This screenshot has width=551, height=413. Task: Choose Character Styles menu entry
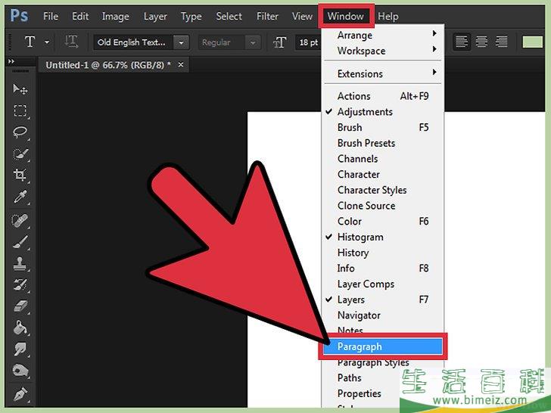[x=383, y=190]
